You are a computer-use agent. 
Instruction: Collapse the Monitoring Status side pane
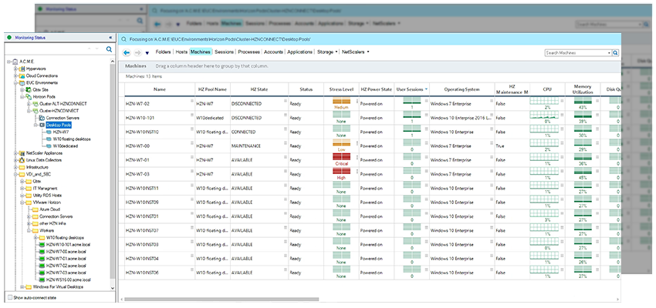click(110, 38)
